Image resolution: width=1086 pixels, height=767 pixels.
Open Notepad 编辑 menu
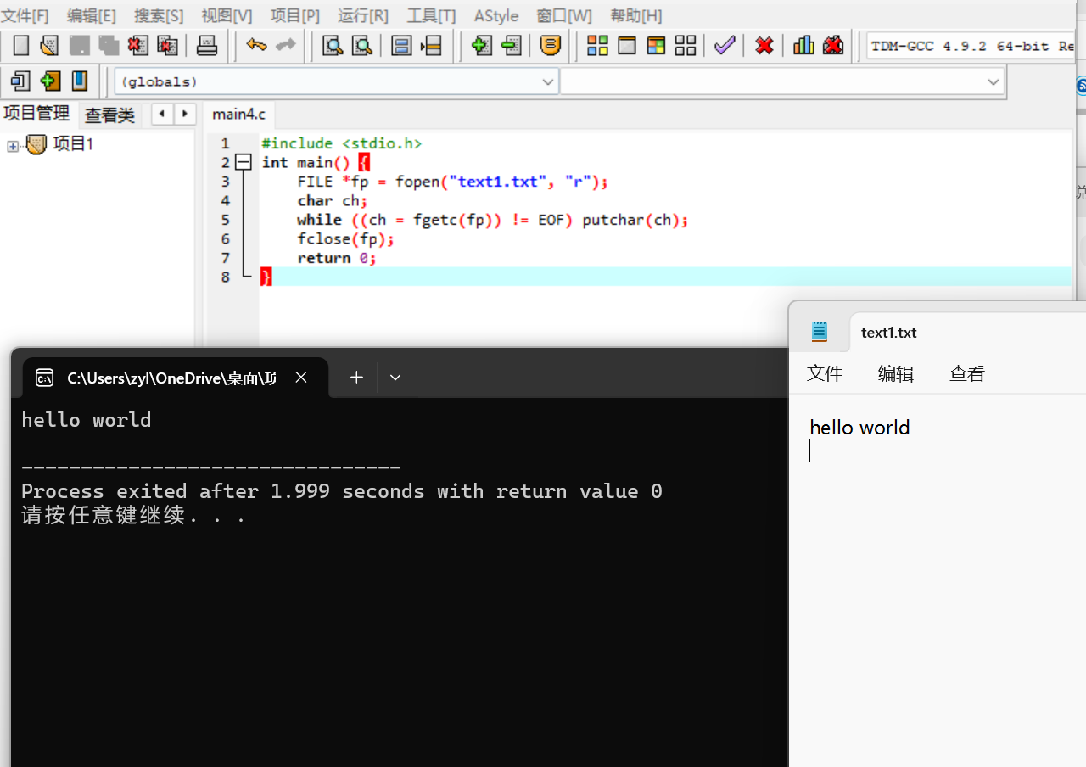(x=896, y=373)
